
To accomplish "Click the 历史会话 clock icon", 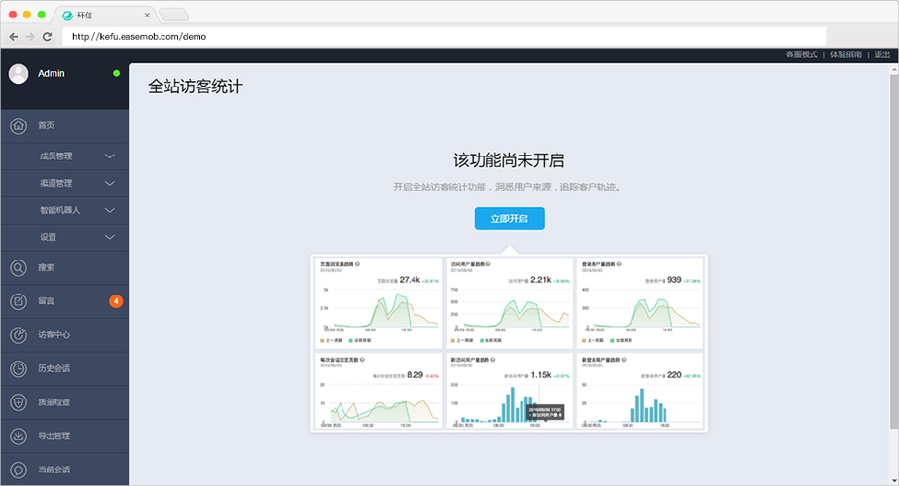I will pyautogui.click(x=18, y=368).
